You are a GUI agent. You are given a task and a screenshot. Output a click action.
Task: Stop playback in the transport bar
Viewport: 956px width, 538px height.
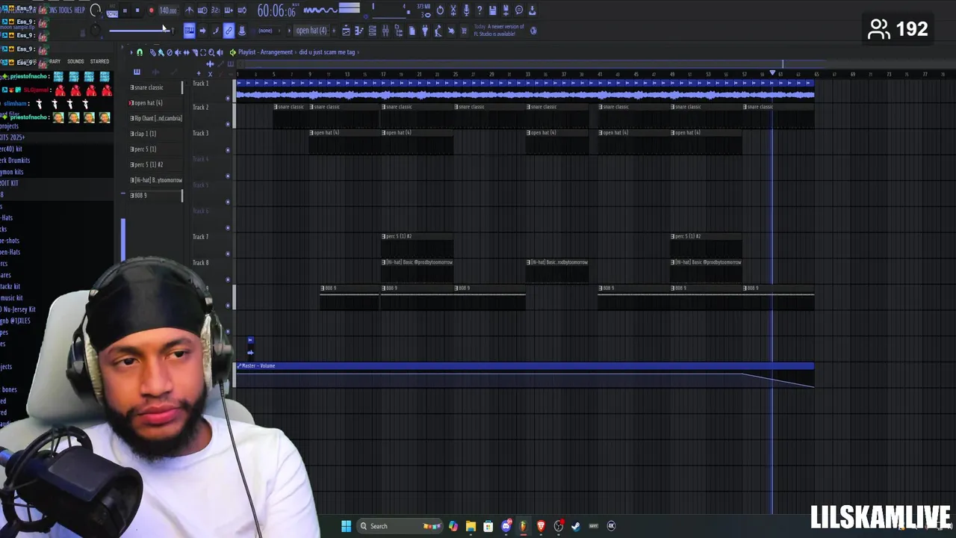click(x=137, y=10)
